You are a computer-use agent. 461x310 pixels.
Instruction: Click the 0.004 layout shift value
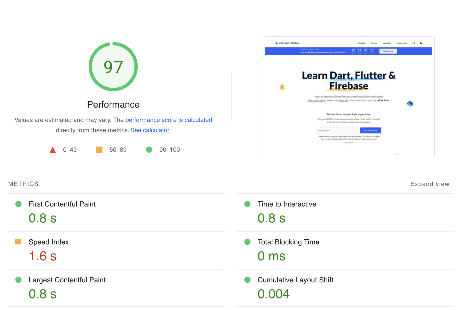click(x=274, y=294)
